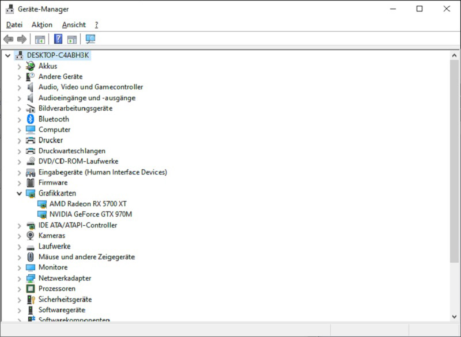461x337 pixels.
Task: Click the Prozessoren CPU icon
Action: (x=31, y=289)
